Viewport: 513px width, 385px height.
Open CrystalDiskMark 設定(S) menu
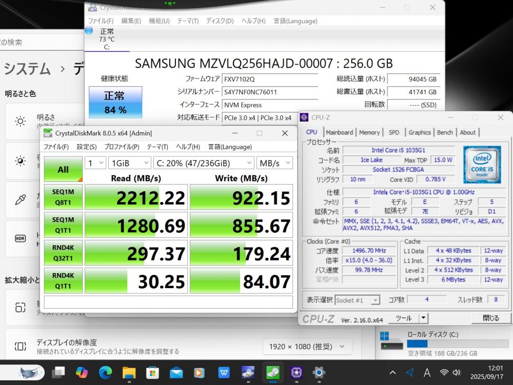point(87,147)
